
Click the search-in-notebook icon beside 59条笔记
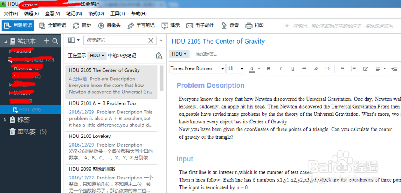tap(159, 56)
